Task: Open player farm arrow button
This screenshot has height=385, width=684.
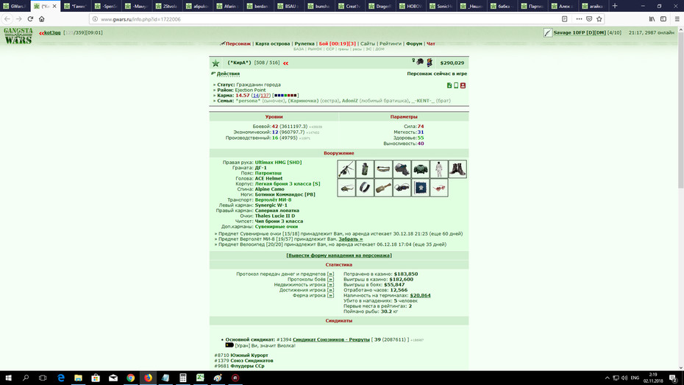Action: (330, 295)
